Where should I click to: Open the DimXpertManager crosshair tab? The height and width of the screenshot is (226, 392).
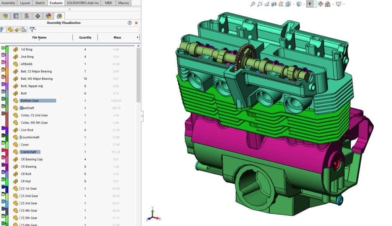[x=38, y=16]
